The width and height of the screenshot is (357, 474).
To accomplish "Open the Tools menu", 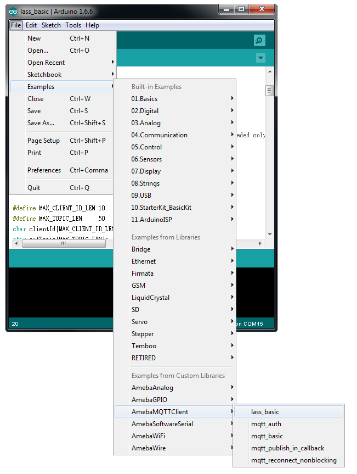I will pos(73,25).
